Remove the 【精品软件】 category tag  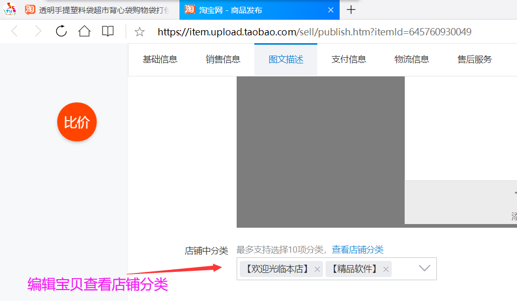(x=386, y=269)
